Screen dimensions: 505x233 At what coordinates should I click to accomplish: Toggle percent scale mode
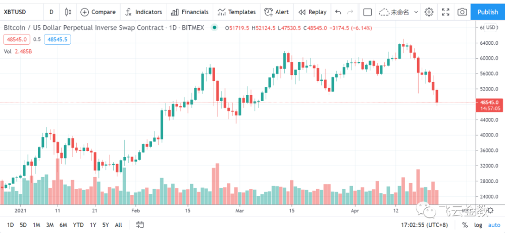[465, 224]
